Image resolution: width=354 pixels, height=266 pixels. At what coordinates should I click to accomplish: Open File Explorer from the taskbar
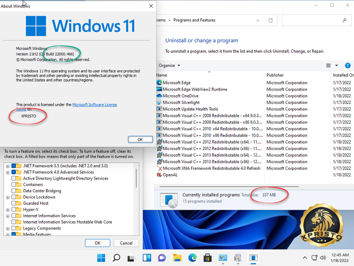pos(177,258)
